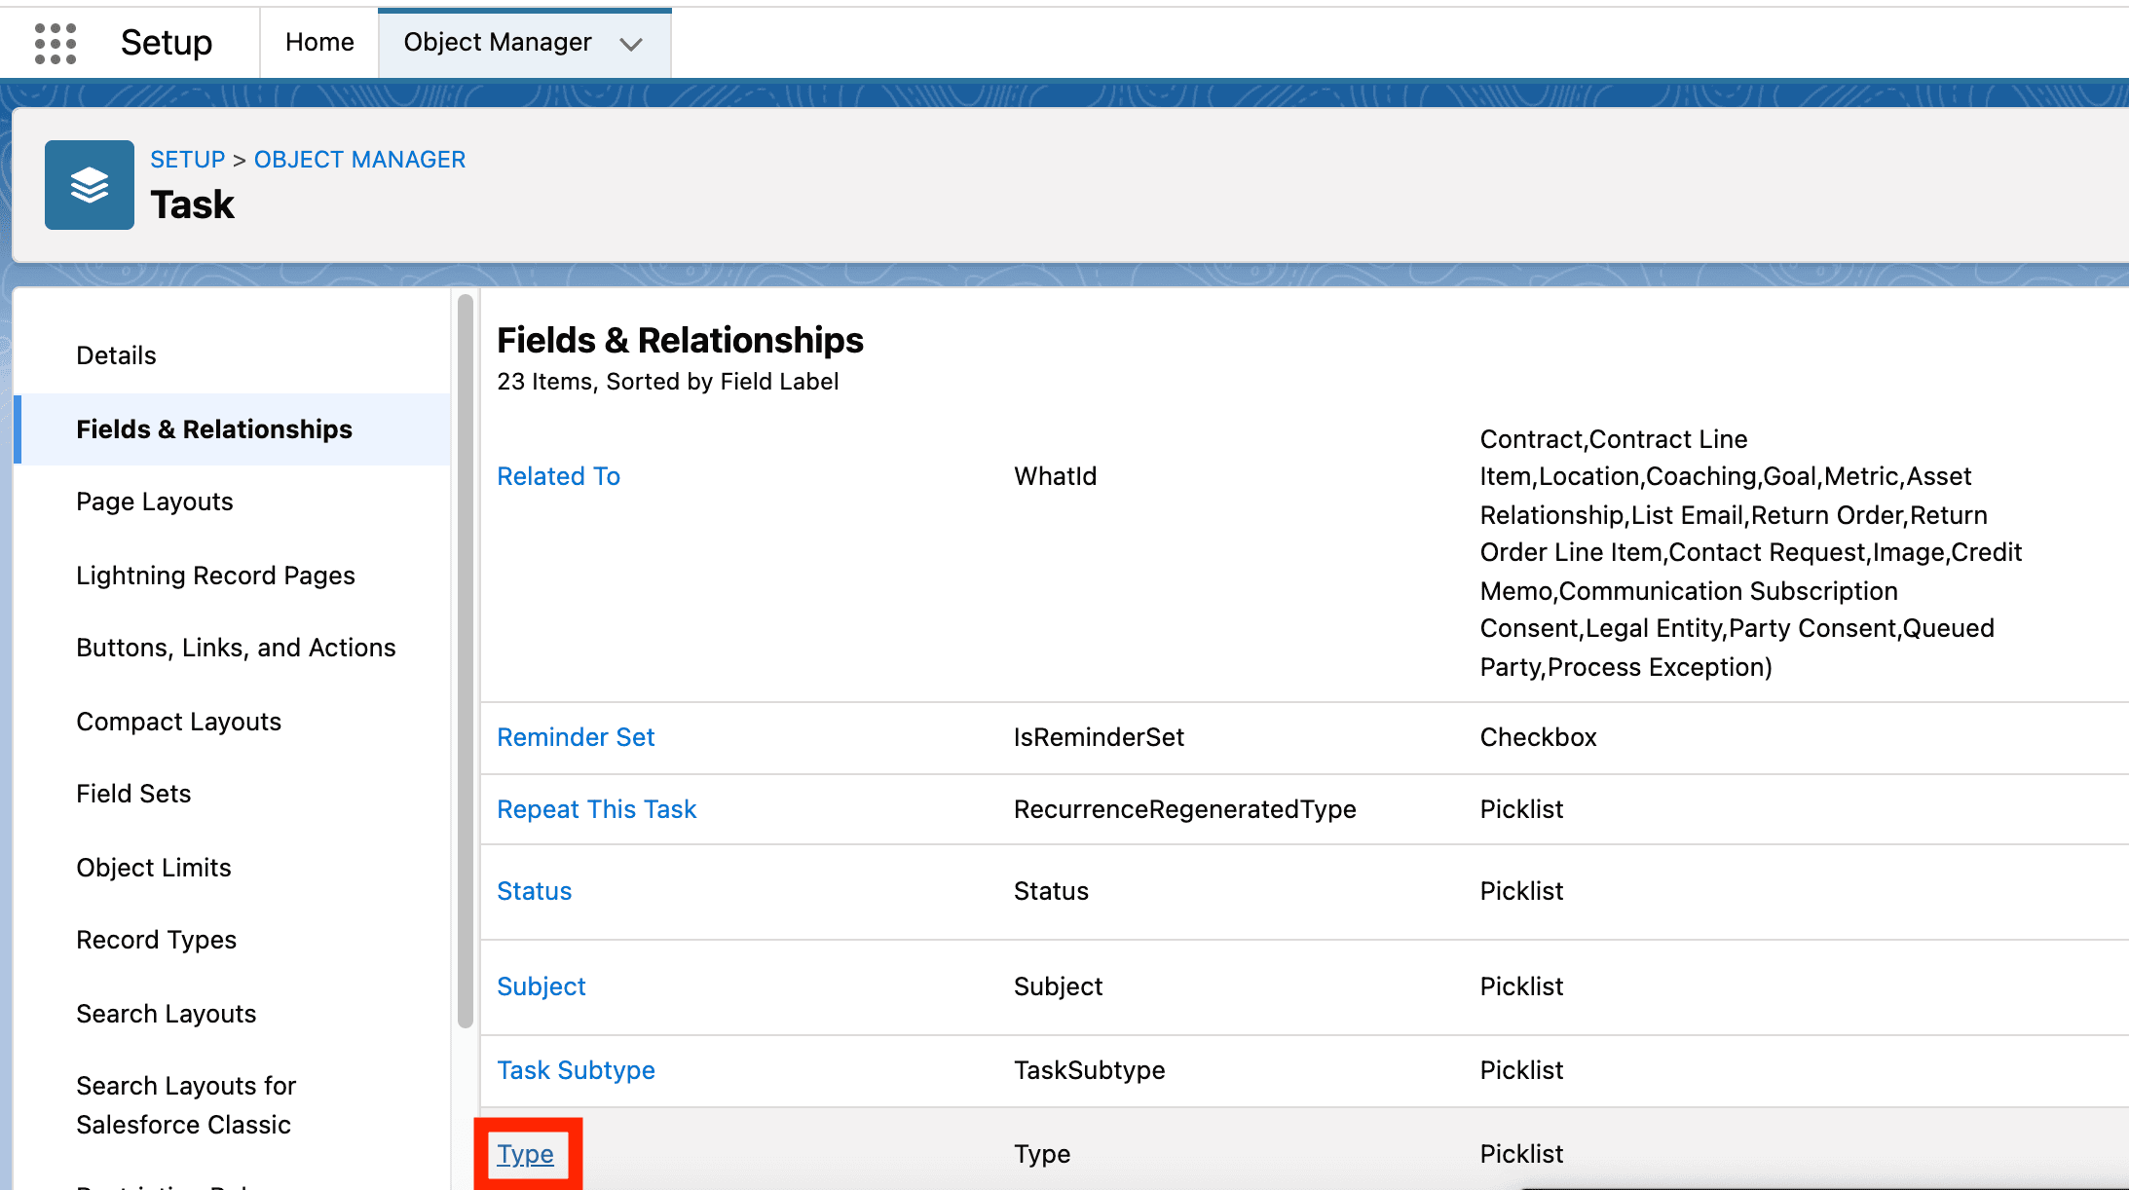
Task: Select Page Layouts in the sidebar
Action: coord(155,502)
